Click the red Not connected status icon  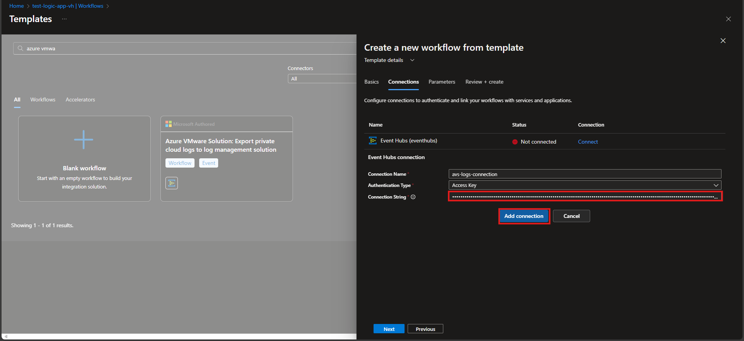[x=515, y=142]
